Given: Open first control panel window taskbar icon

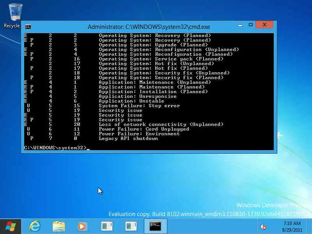Looking at the screenshot, I should coord(106,227).
